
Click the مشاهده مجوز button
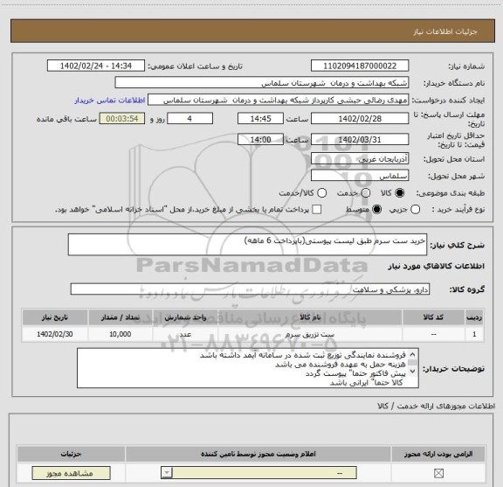72,473
